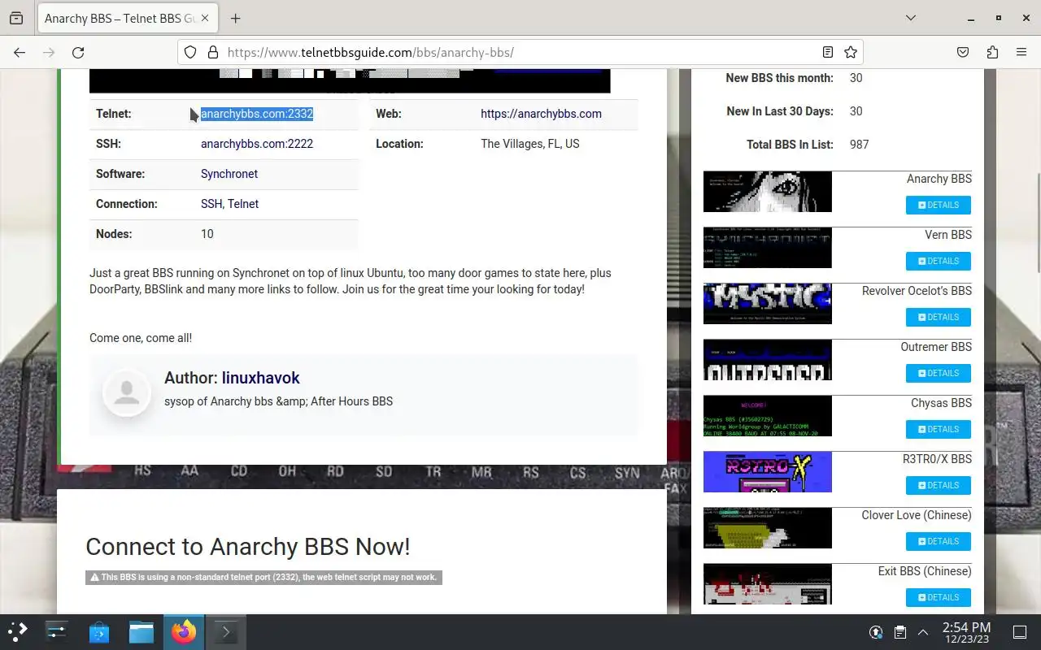Open the Extensions puzzle icon
The width and height of the screenshot is (1041, 650).
click(x=992, y=52)
